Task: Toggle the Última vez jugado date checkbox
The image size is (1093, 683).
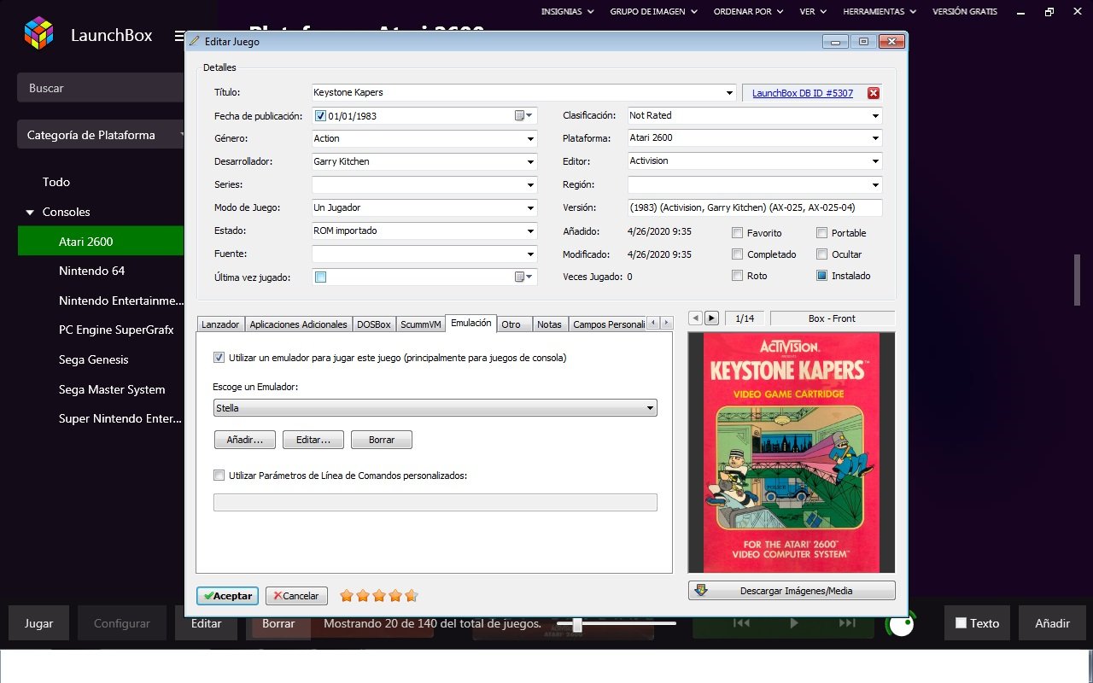Action: pyautogui.click(x=321, y=277)
